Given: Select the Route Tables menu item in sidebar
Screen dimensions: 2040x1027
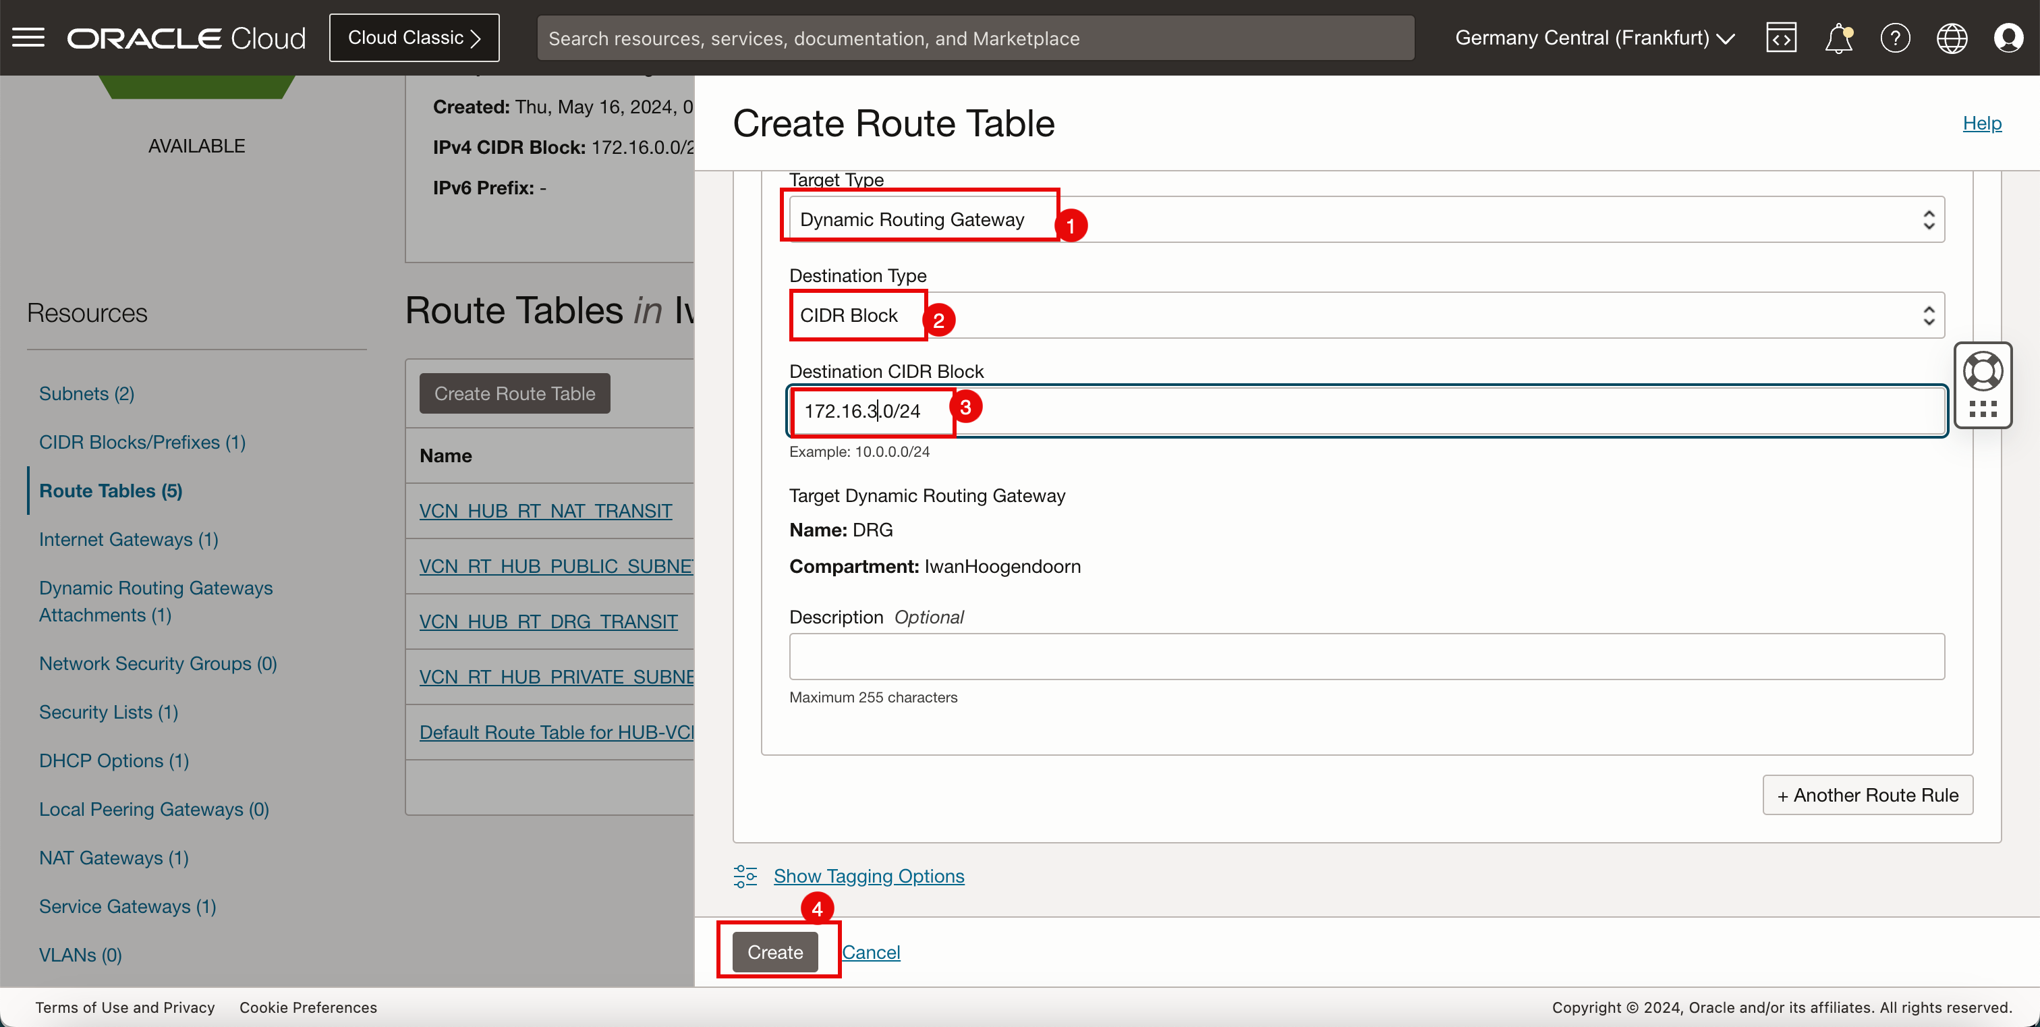Looking at the screenshot, I should pyautogui.click(x=110, y=490).
